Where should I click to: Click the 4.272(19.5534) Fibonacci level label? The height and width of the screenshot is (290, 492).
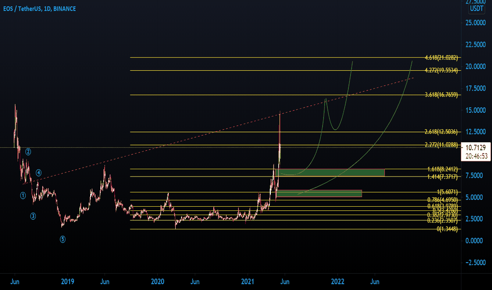click(x=441, y=70)
